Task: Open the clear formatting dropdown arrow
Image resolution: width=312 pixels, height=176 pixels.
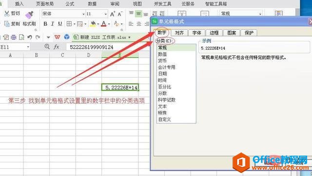Action: point(121,24)
